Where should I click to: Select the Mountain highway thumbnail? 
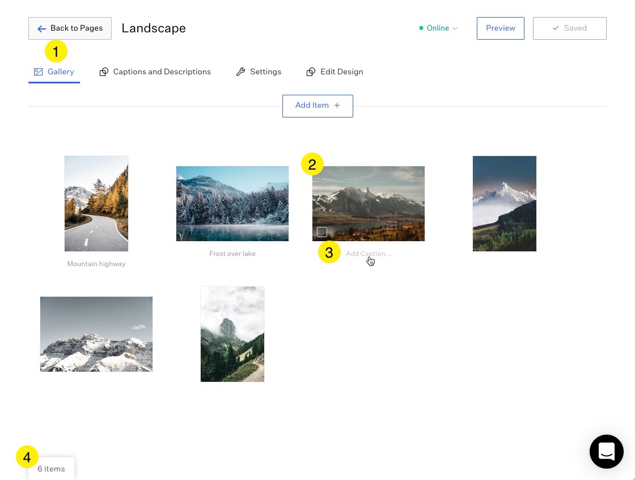pyautogui.click(x=96, y=204)
